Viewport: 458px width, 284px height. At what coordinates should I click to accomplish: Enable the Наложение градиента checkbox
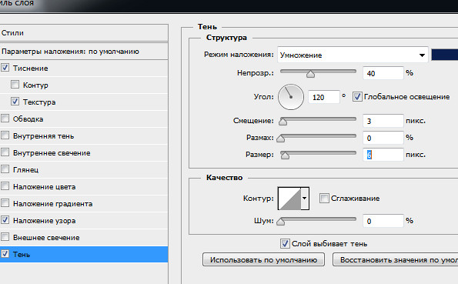pyautogui.click(x=5, y=203)
